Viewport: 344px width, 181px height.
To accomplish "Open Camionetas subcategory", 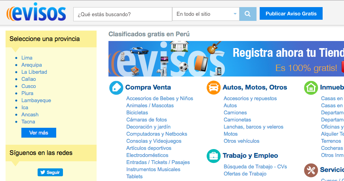I will click(237, 120).
